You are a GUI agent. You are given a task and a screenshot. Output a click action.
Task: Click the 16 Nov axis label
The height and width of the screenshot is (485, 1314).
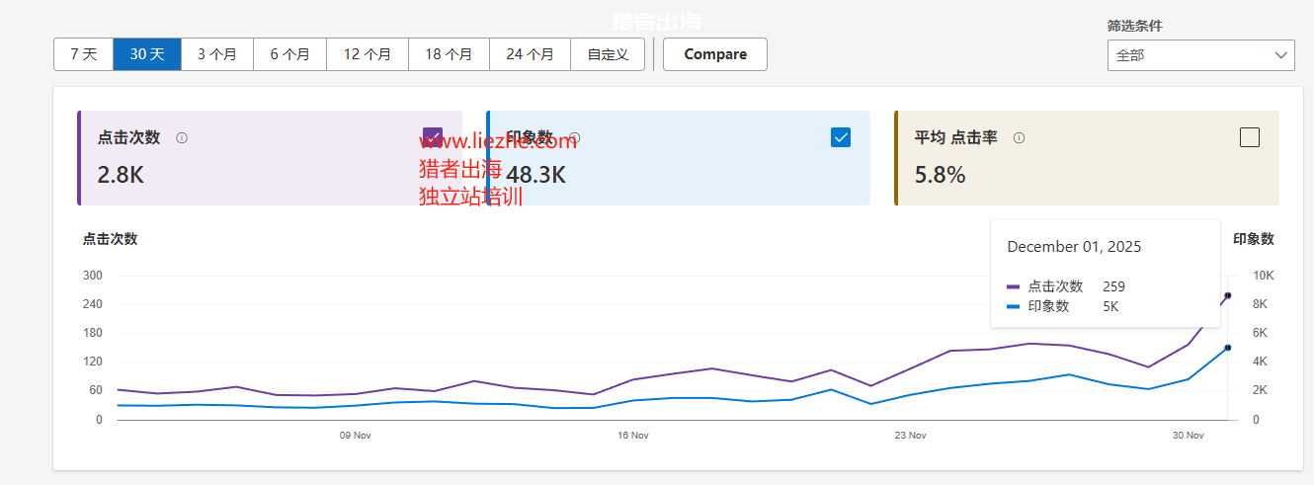coord(632,435)
